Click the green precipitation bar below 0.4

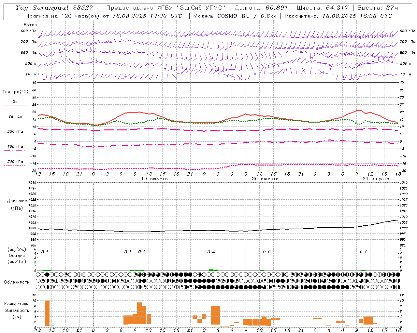[x=211, y=270]
